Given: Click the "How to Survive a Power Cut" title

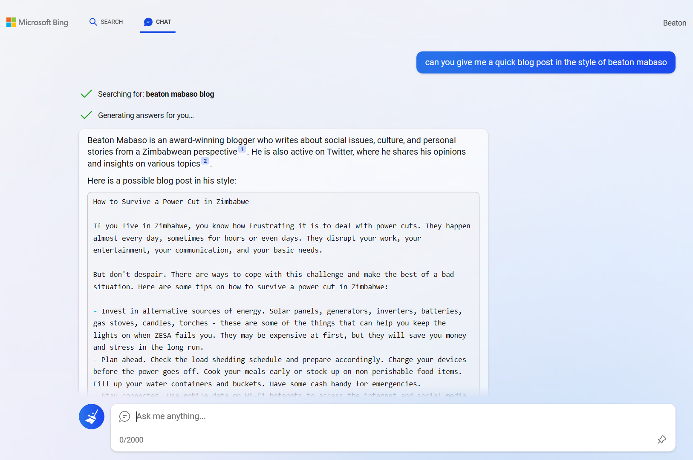Looking at the screenshot, I should pyautogui.click(x=171, y=202).
